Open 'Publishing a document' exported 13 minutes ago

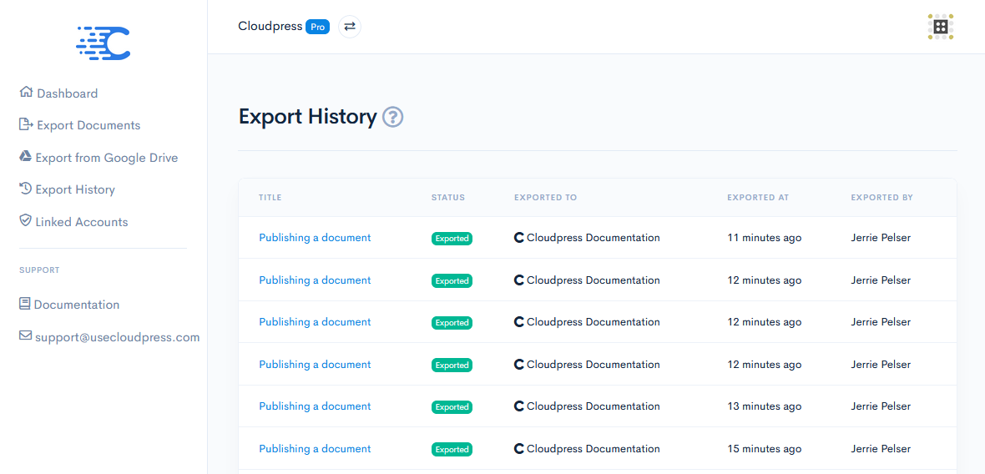[x=315, y=406]
